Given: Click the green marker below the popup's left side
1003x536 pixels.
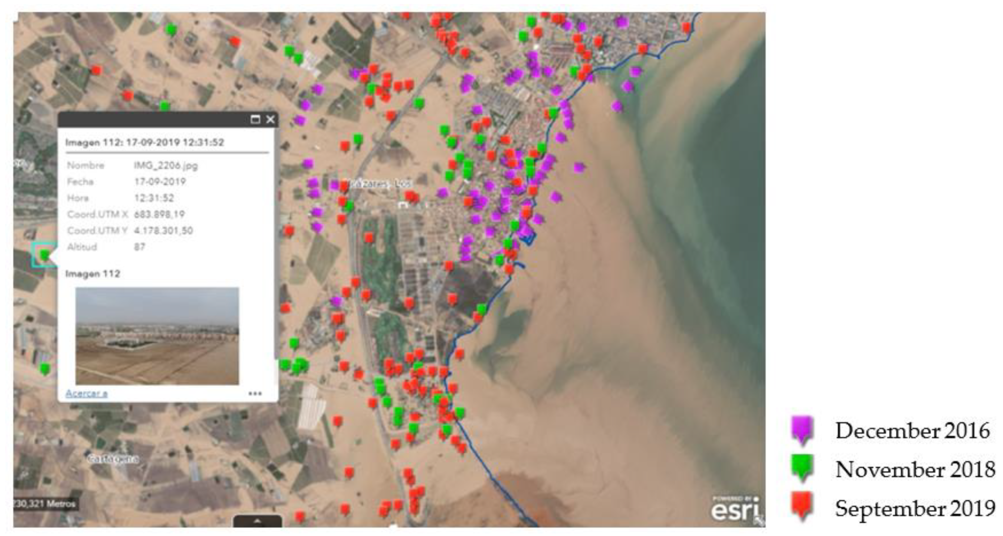Looking at the screenshot, I should pyautogui.click(x=45, y=368).
